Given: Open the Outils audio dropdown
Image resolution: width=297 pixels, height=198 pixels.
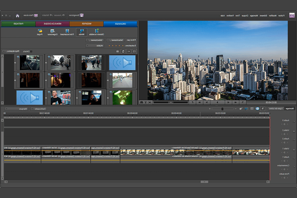Looking at the screenshot, I should click(x=39, y=109).
